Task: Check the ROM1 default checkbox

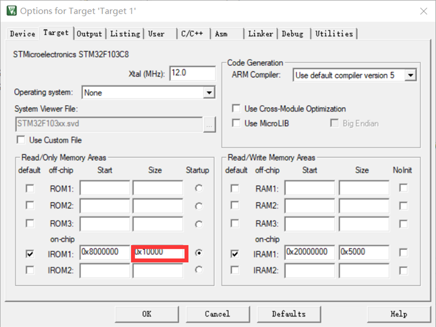Action: [30, 188]
